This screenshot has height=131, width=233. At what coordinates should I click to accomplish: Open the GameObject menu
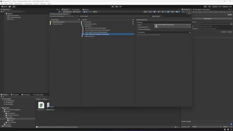point(19,4)
